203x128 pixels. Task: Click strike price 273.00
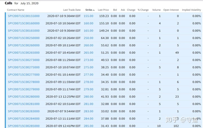coord(89,60)
